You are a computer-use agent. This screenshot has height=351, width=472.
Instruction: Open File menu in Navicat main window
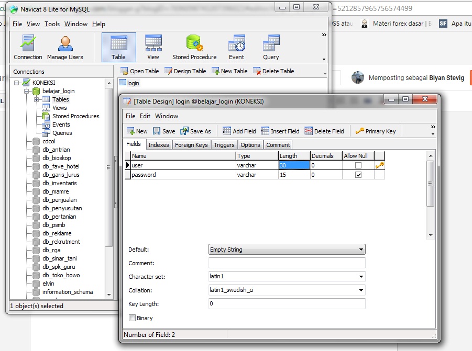(17, 24)
